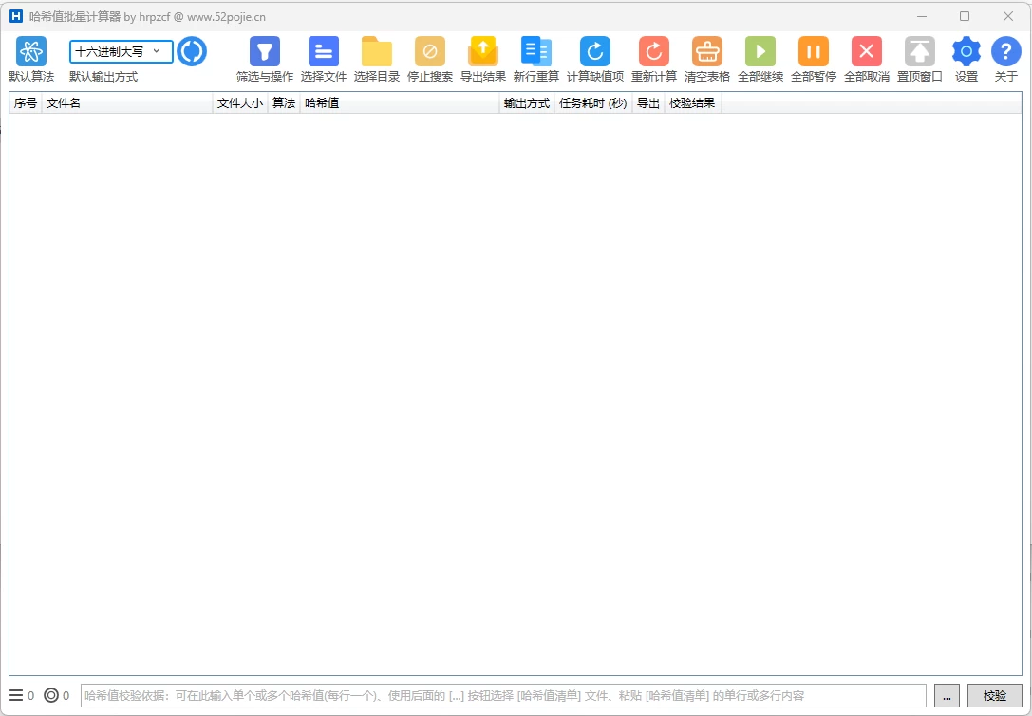
Task: Click the hash verification input field
Action: 503,696
